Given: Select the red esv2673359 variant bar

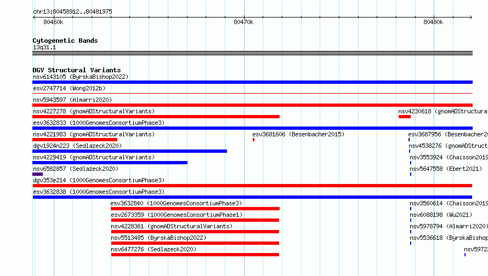Looking at the screenshot, I should [195, 220].
